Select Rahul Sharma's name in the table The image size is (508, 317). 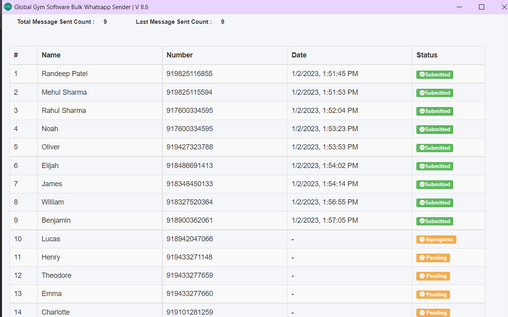point(63,111)
